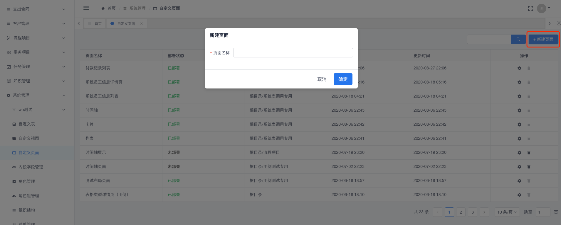
Task: Open user avatar menu
Action: click(542, 8)
